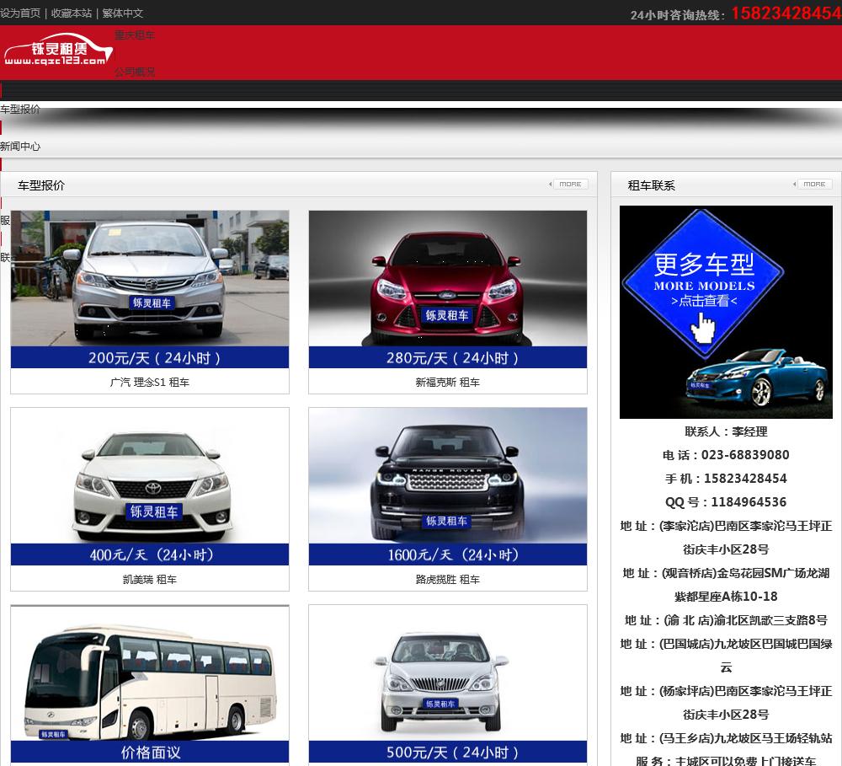Click the 观音桥店 address line
Viewport: 842px width, 766px height.
(726, 585)
